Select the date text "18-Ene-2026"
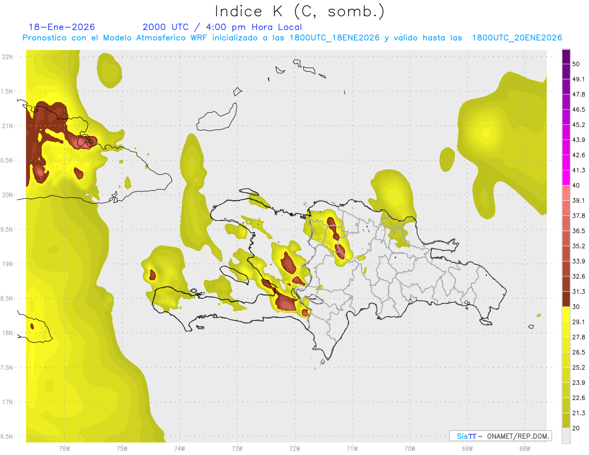 [62, 27]
